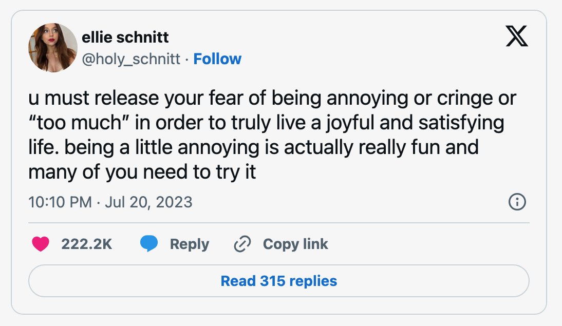This screenshot has width=562, height=326.
Task: Open ellie schnitt's profile picture
Action: click(x=53, y=48)
